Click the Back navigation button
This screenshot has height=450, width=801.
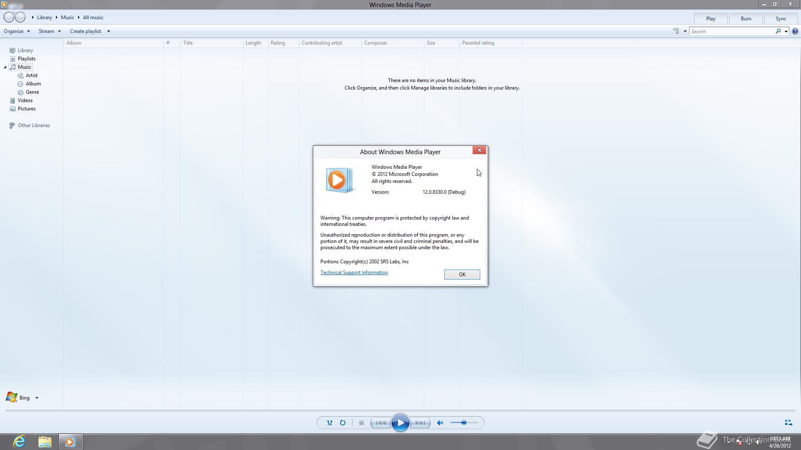click(9, 17)
